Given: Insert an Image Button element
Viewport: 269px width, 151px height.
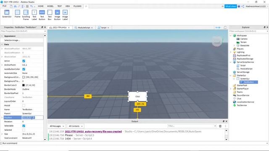Looking at the screenshot, I should click(x=57, y=15).
